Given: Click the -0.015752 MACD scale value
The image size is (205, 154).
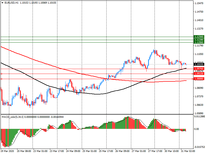Looking at the screenshot, I should tap(200, 147).
